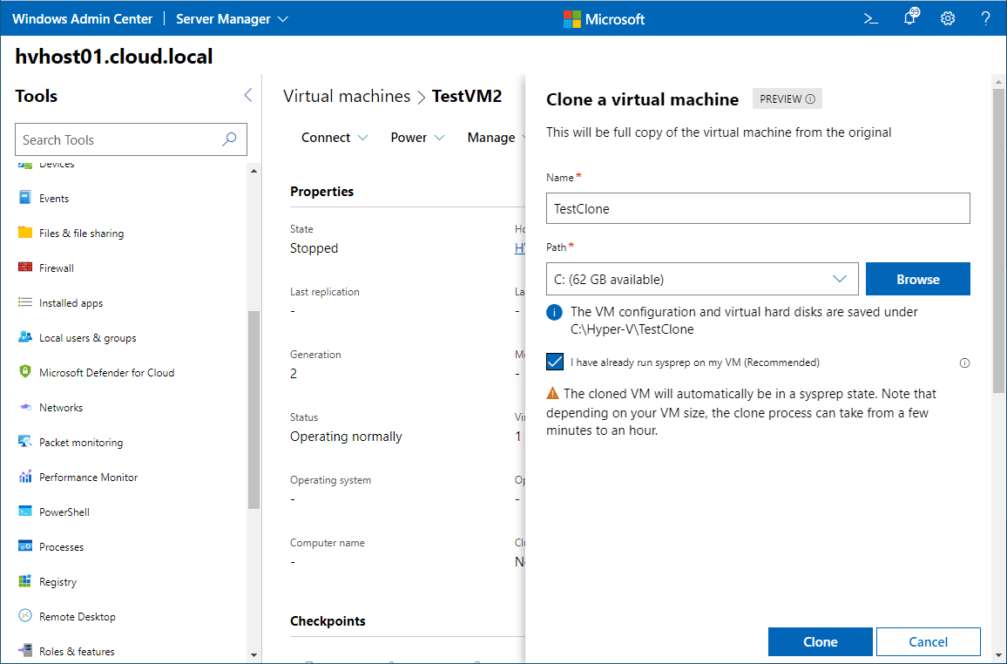
Task: Click the Name field containing TestClone
Action: click(758, 208)
